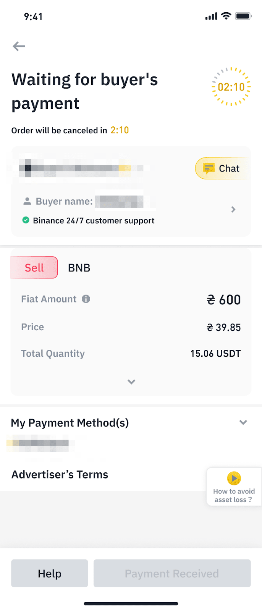
Task: Tap the green verified checkmark icon
Action: click(x=26, y=220)
